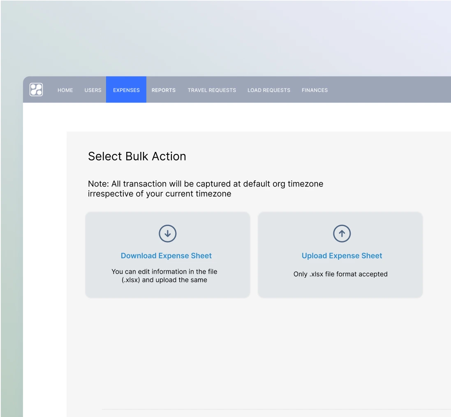Open the HOME tab
The height and width of the screenshot is (417, 451).
(x=65, y=90)
